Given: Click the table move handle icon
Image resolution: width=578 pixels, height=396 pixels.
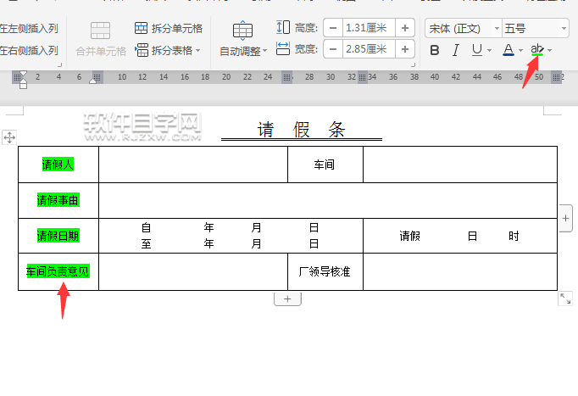Looking at the screenshot, I should pyautogui.click(x=9, y=137).
